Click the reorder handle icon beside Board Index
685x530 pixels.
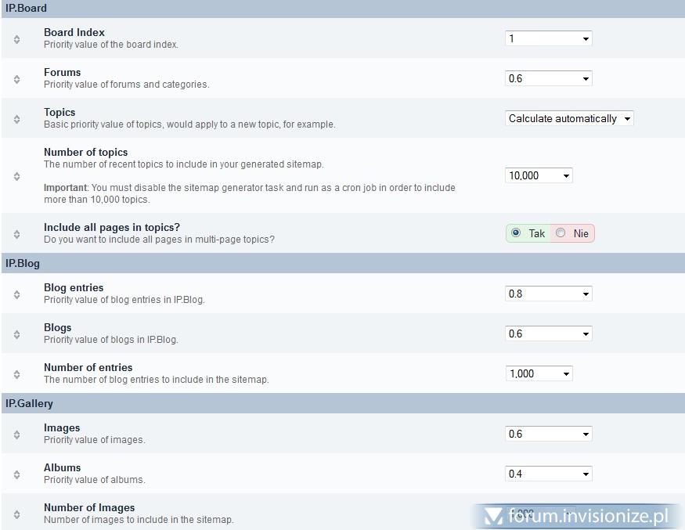[x=17, y=39]
